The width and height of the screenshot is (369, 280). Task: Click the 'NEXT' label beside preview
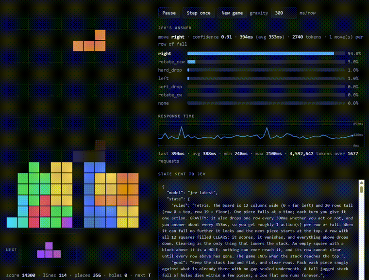pos(12,250)
